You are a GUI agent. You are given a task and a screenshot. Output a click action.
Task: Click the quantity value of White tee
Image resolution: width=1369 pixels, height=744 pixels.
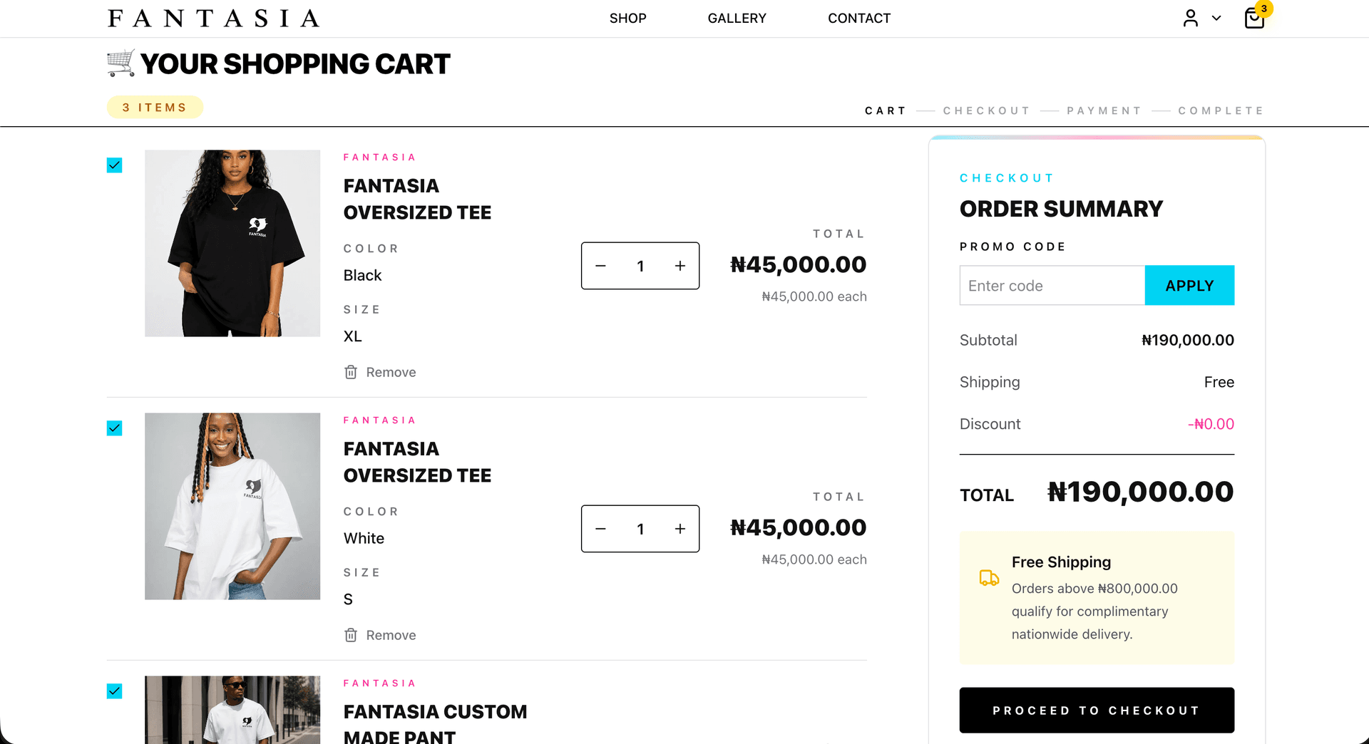tap(640, 529)
